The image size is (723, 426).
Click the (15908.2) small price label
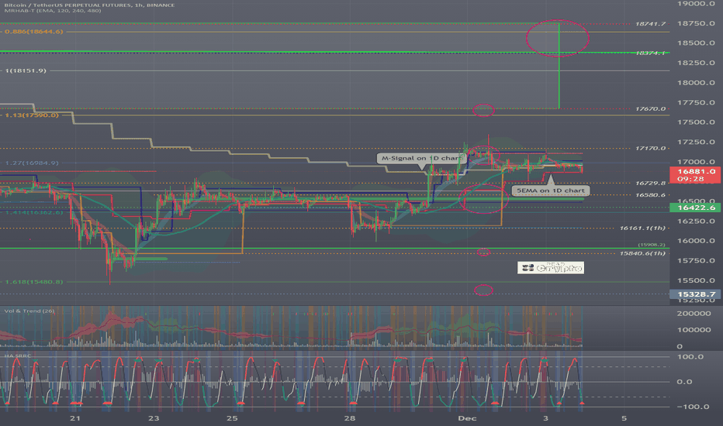[652, 245]
